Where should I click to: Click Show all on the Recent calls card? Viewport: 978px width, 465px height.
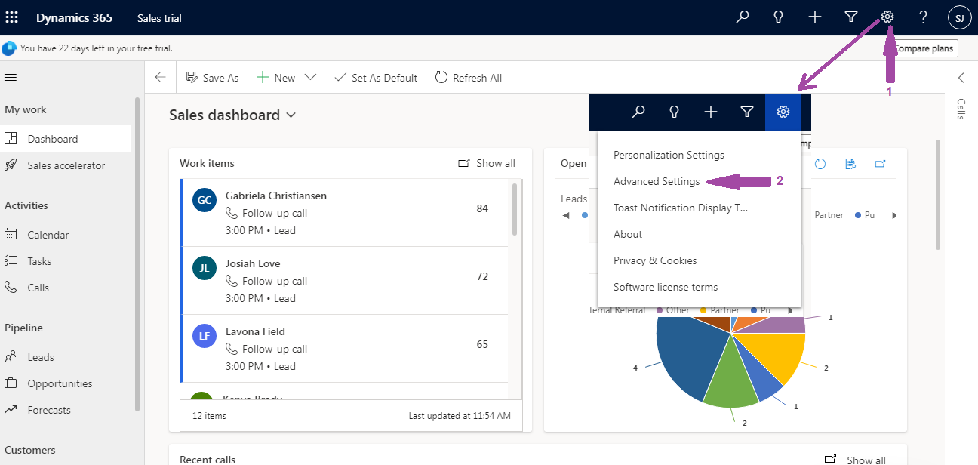855,460
